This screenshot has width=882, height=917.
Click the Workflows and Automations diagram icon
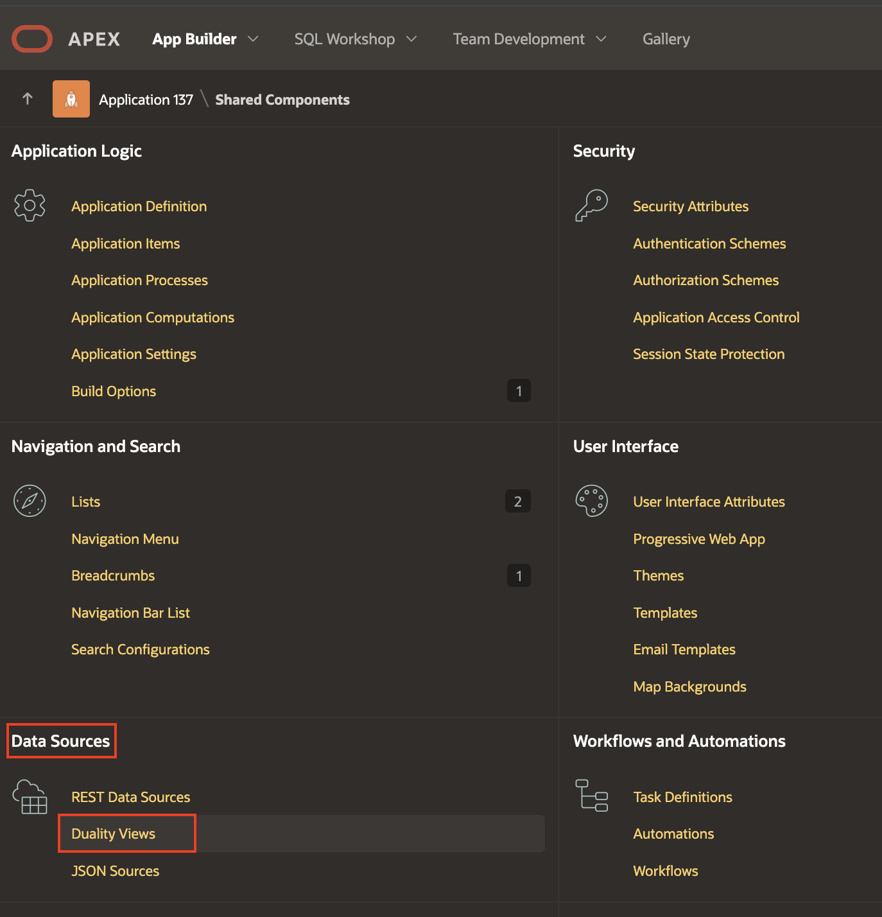591,796
